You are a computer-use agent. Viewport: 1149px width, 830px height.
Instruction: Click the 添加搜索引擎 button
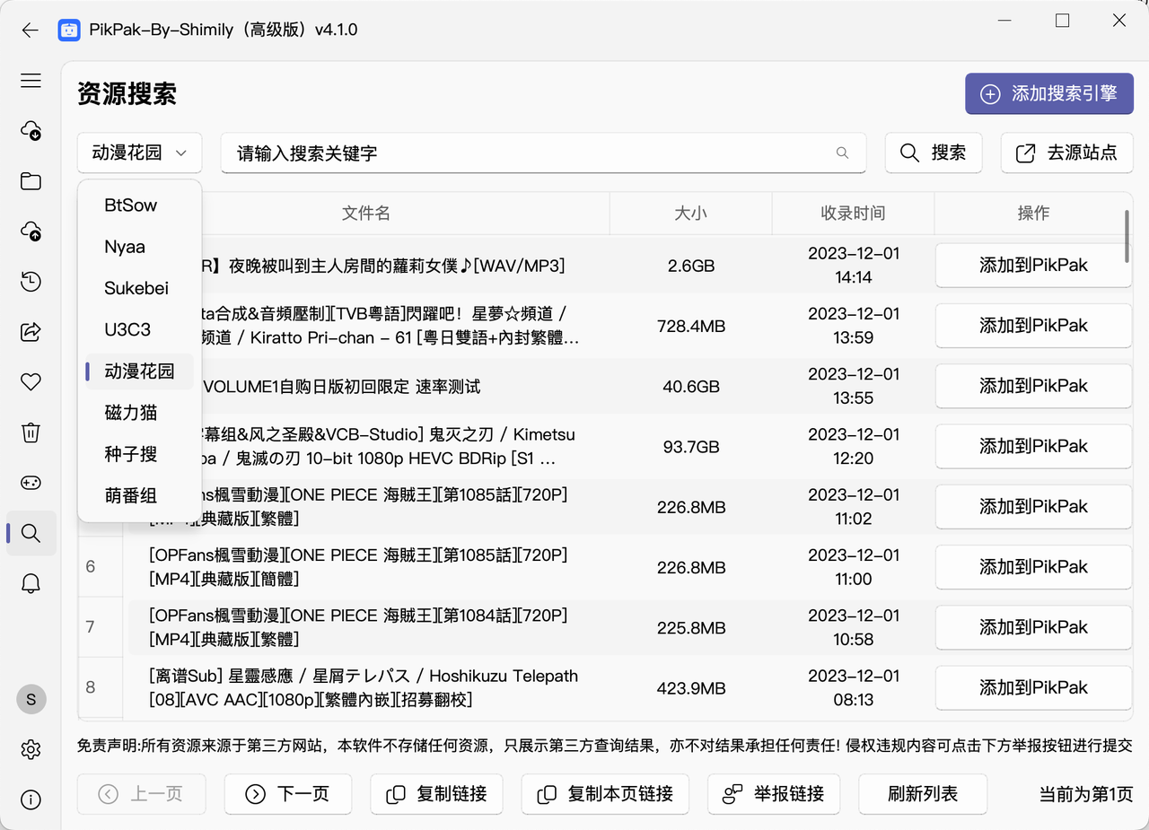click(1048, 93)
